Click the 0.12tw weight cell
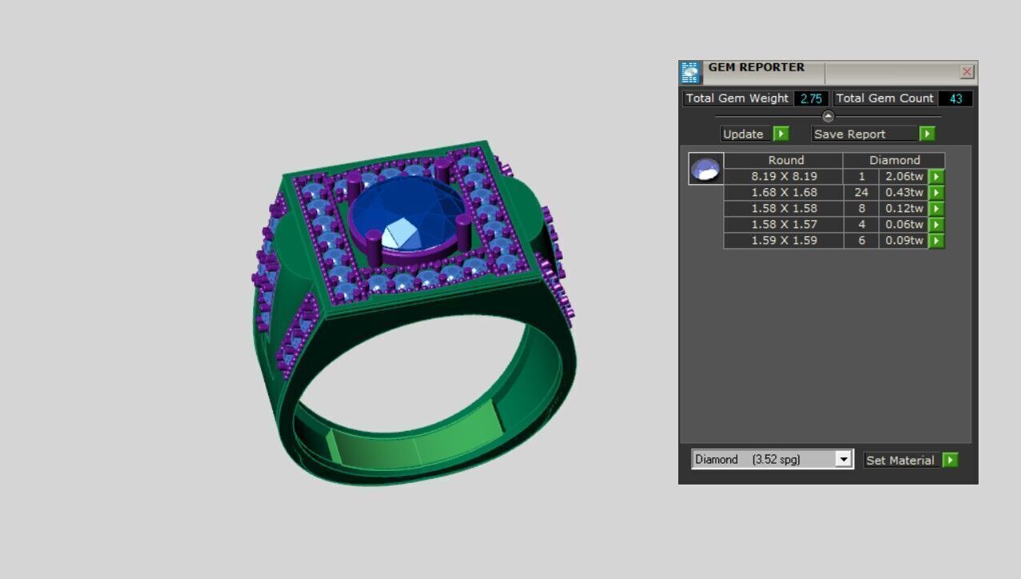This screenshot has height=579, width=1021. (x=904, y=208)
